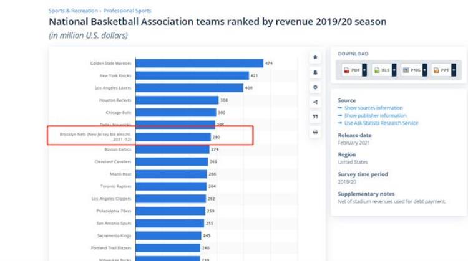This screenshot has height=261, width=468.
Task: Click the Miami Heat bar
Action: [171, 174]
